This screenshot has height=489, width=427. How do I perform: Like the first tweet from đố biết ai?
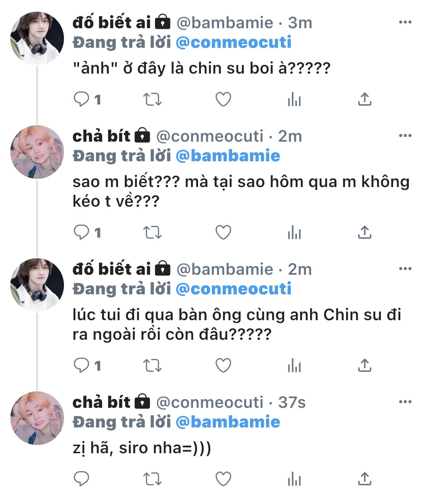[223, 99]
